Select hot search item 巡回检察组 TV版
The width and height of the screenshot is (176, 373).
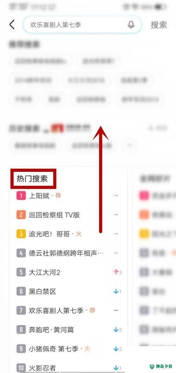[x=54, y=215]
